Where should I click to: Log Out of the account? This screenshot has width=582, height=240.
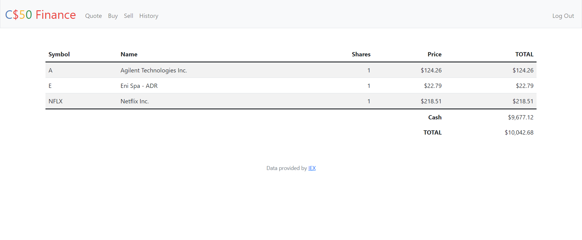click(x=563, y=16)
